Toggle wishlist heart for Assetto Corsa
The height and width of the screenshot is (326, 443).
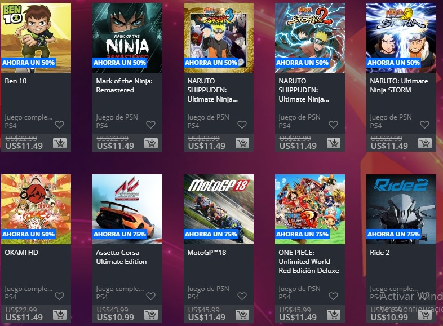pos(150,296)
